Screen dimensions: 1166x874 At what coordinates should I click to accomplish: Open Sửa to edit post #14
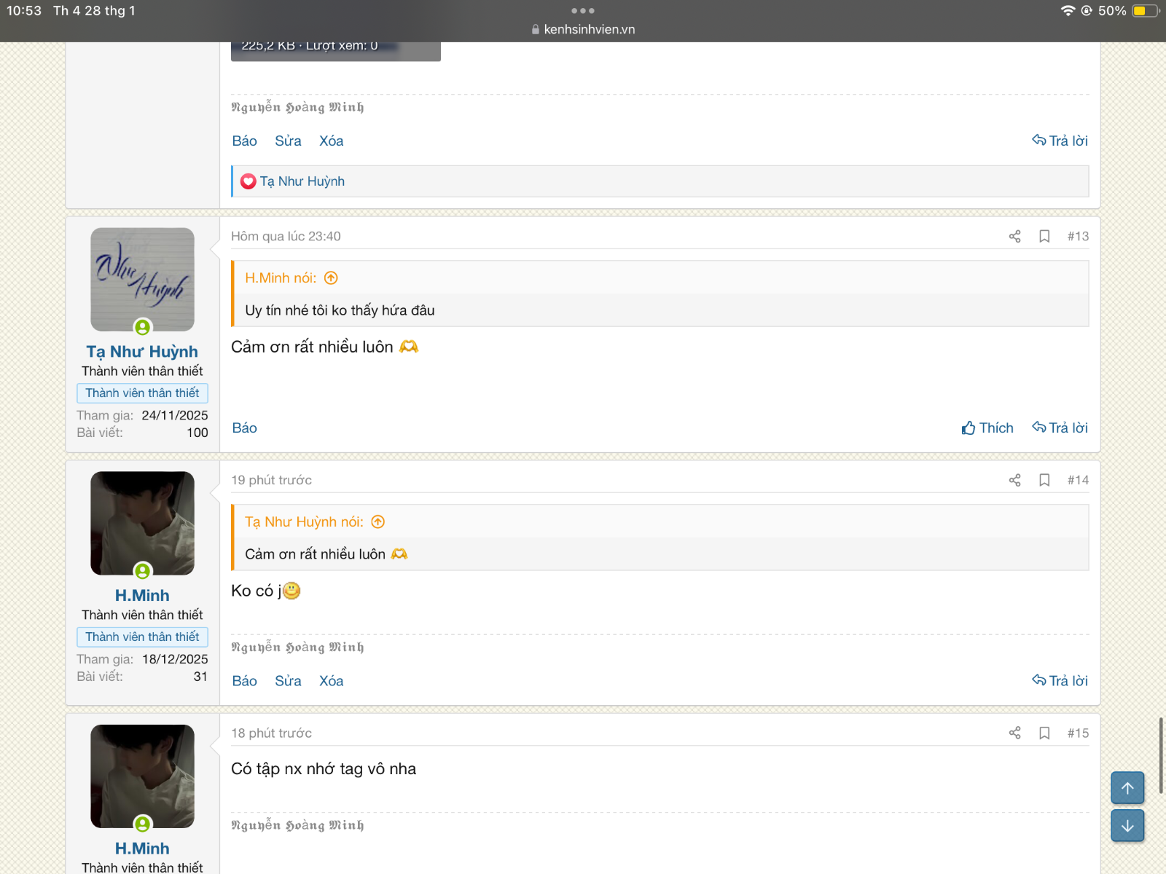(x=288, y=681)
